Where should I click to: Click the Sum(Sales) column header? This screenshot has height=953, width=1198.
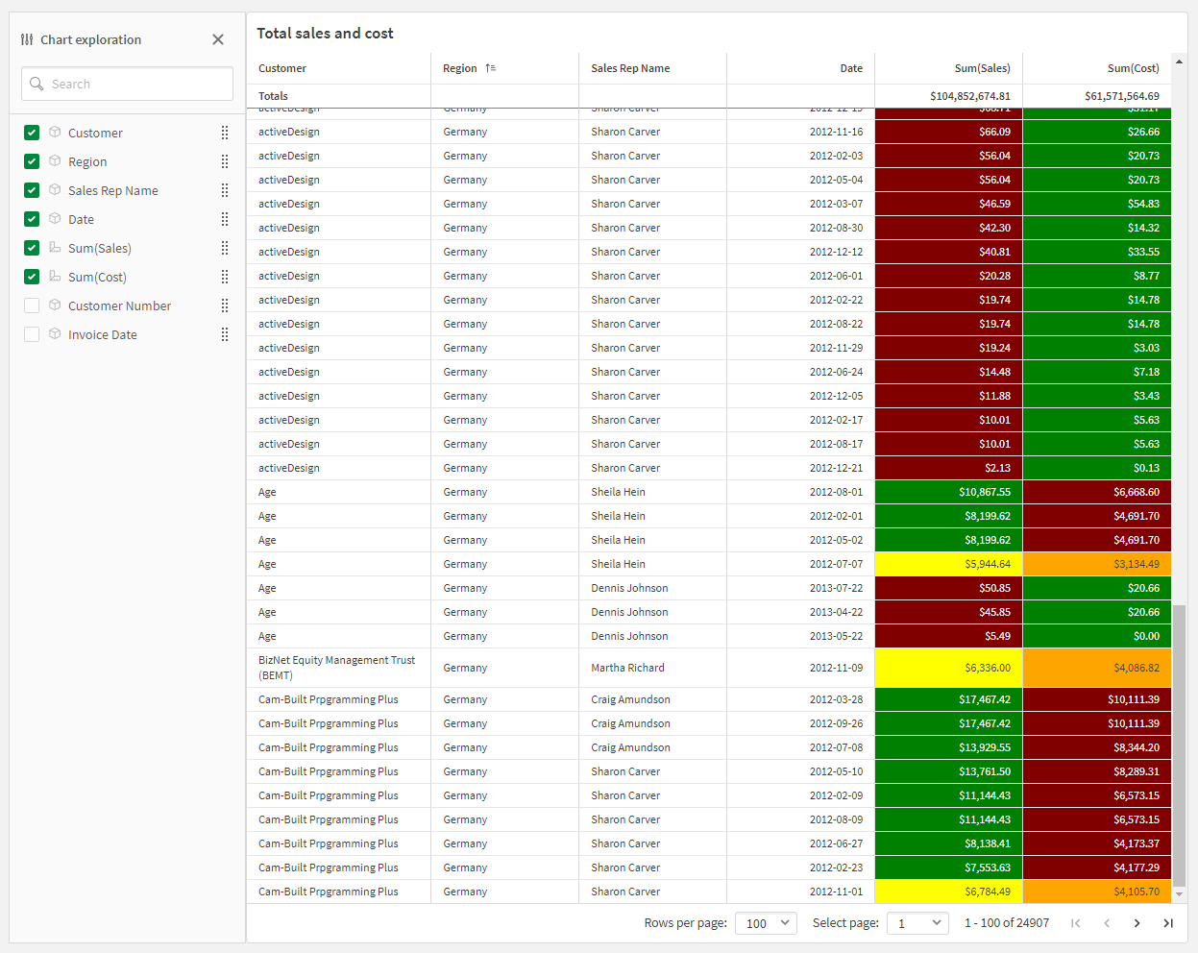(x=982, y=68)
